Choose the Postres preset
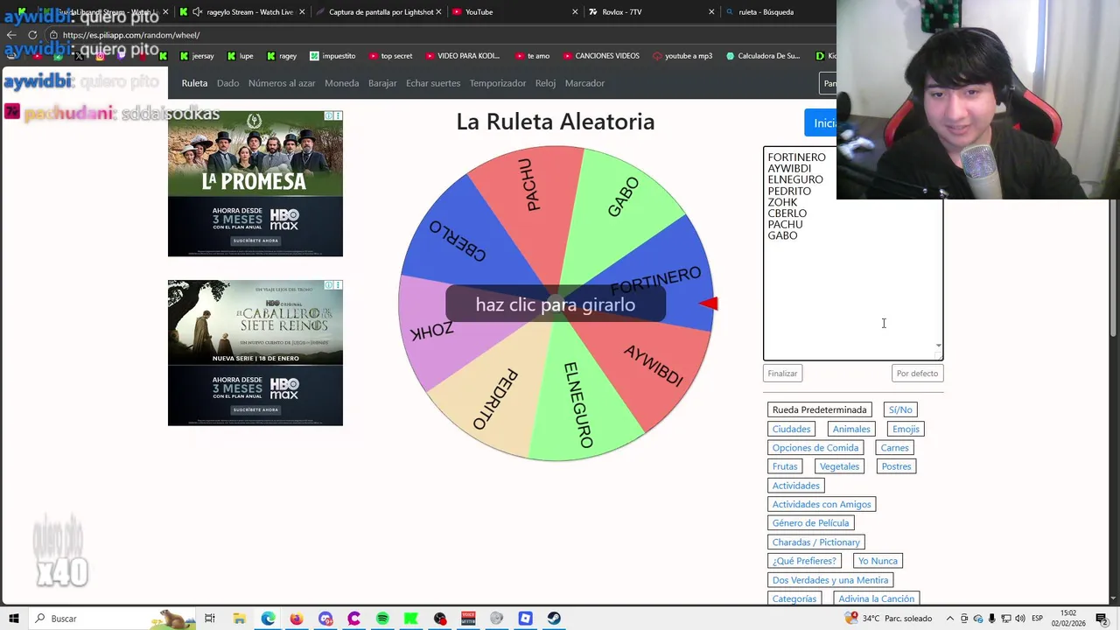The image size is (1120, 630). click(x=896, y=466)
